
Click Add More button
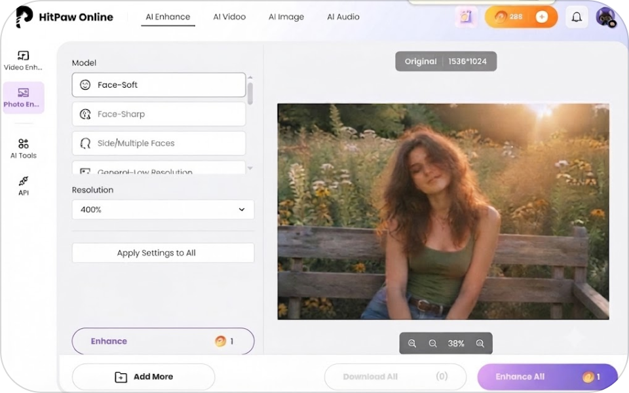click(x=143, y=377)
